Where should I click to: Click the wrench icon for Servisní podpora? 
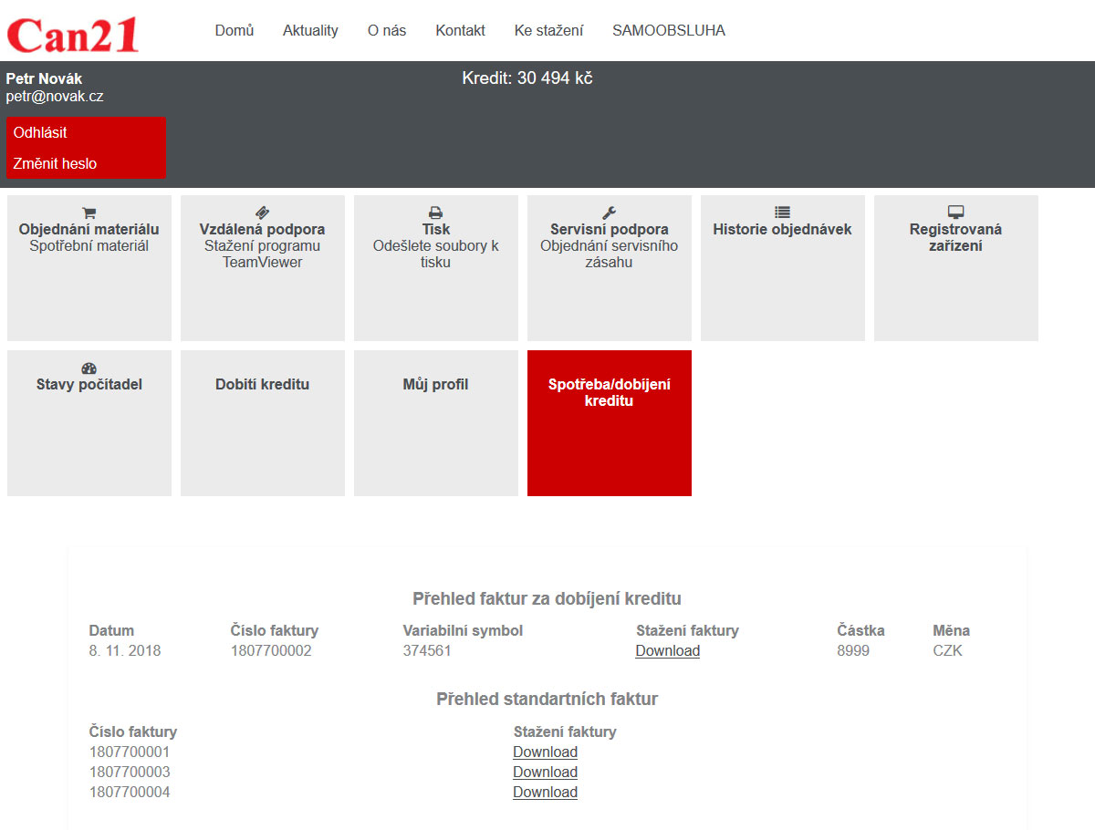pos(610,213)
